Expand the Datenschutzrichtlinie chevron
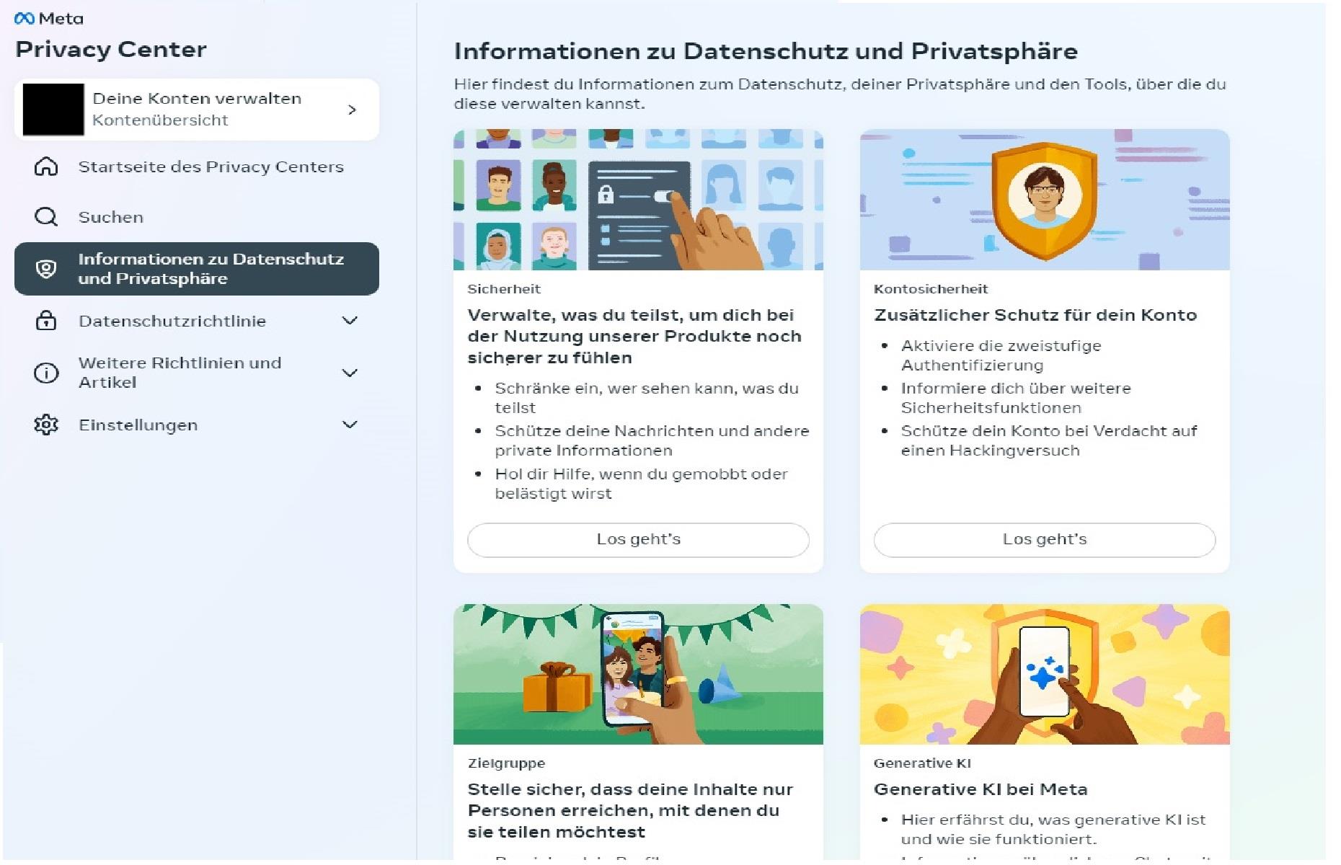1341x865 pixels. pos(350,321)
